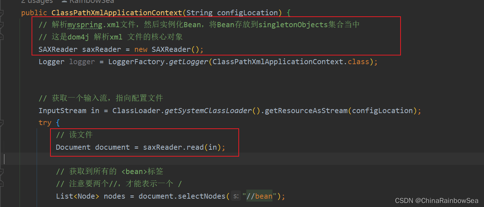Click the 's:' parameter hint in selectNodes
The height and width of the screenshot is (207, 484).
point(236,196)
